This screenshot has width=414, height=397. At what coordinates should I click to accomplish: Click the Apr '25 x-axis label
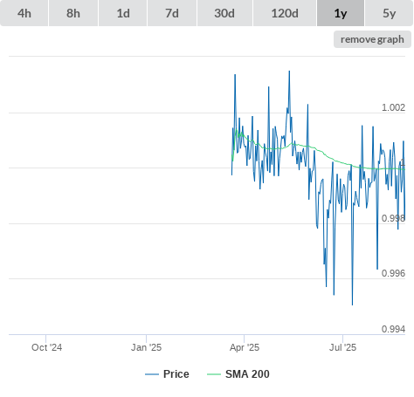[x=245, y=347]
